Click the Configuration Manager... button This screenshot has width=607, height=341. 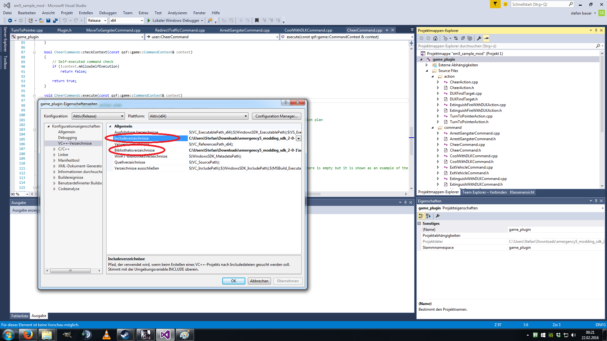277,116
